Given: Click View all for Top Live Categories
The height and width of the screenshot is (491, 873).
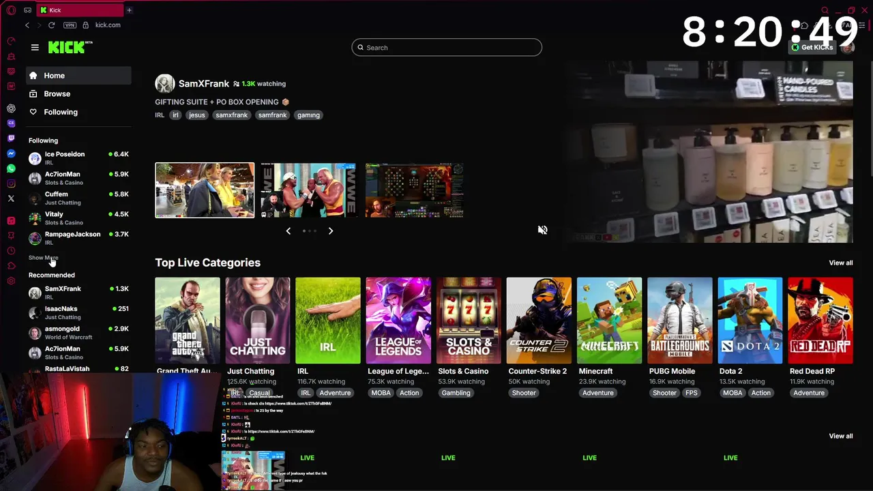Looking at the screenshot, I should click(840, 263).
